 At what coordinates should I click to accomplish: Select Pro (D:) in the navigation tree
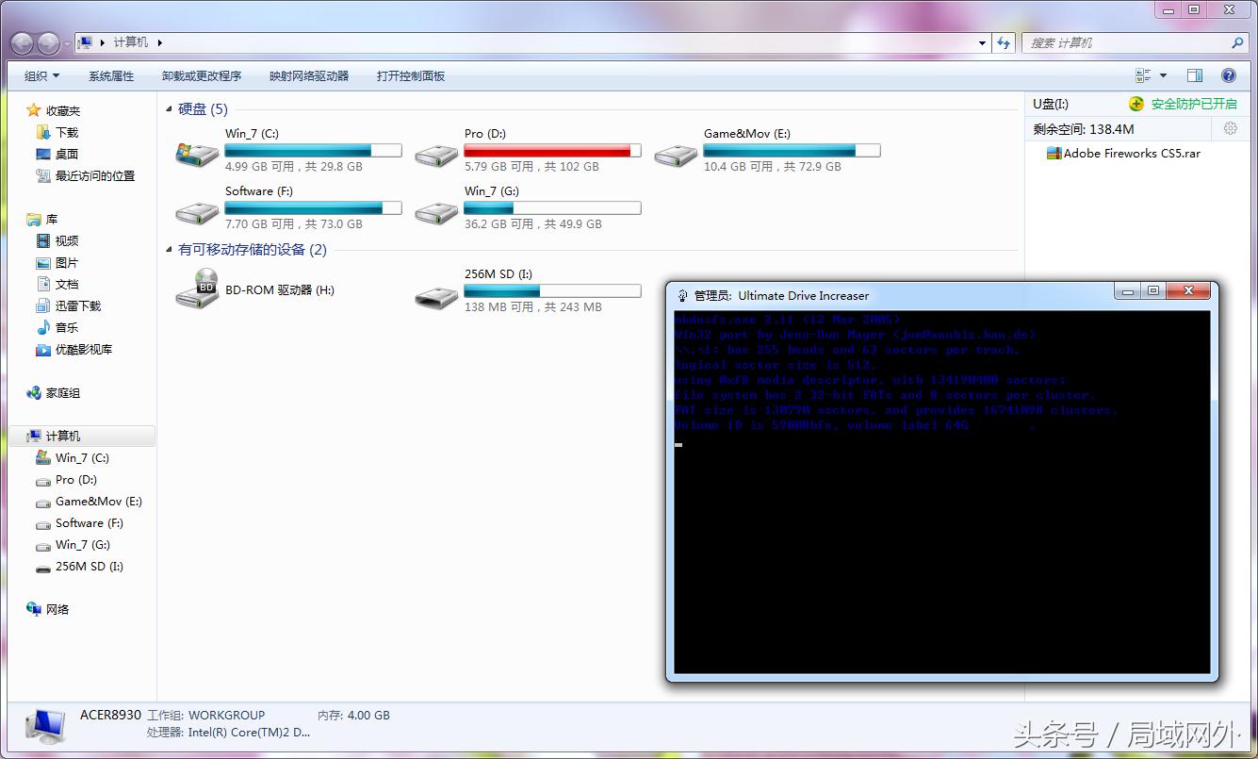pos(76,479)
